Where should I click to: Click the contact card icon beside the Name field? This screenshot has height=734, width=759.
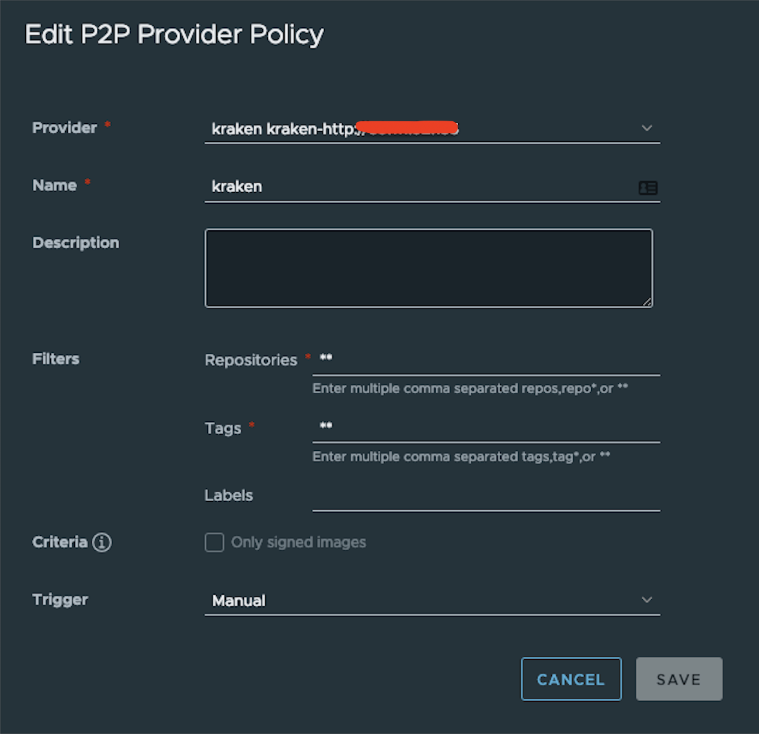pyautogui.click(x=648, y=188)
